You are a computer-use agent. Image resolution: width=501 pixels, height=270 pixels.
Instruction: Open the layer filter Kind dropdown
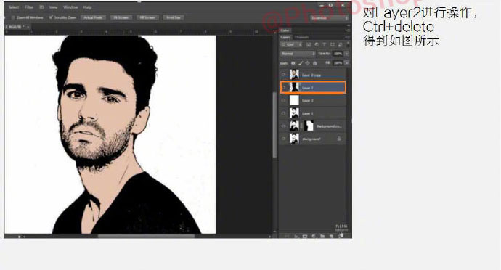click(x=291, y=44)
